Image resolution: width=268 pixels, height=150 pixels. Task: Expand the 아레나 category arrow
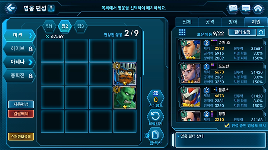click(x=31, y=62)
